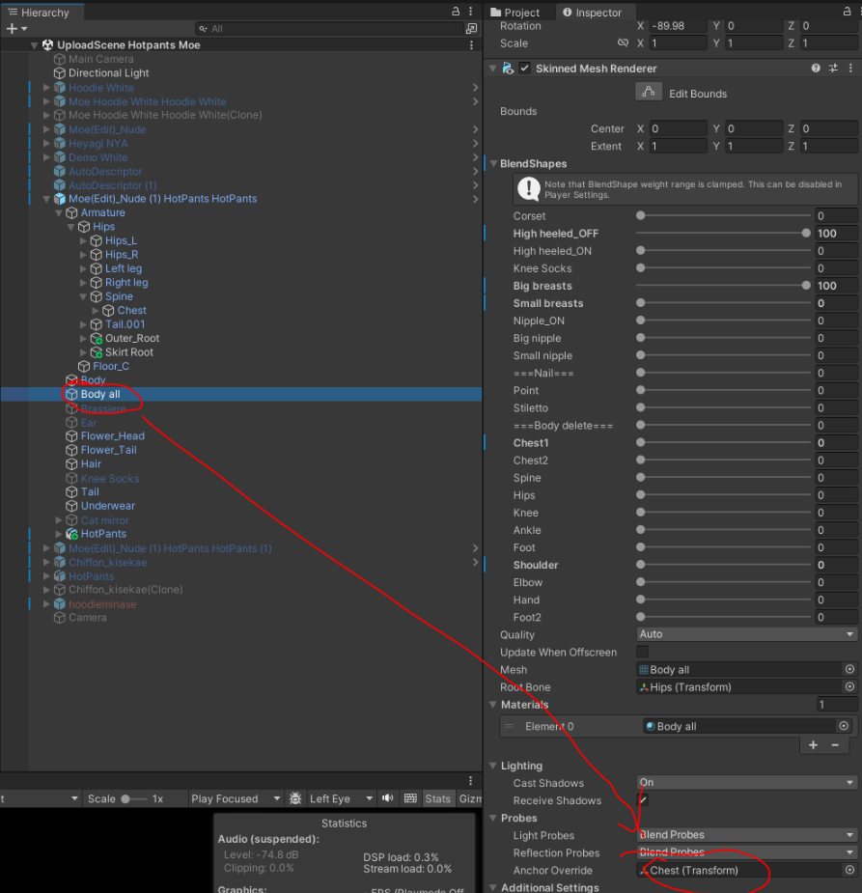Open Hierarchy panel three-dot menu
Image resolution: width=862 pixels, height=893 pixels.
[x=470, y=12]
